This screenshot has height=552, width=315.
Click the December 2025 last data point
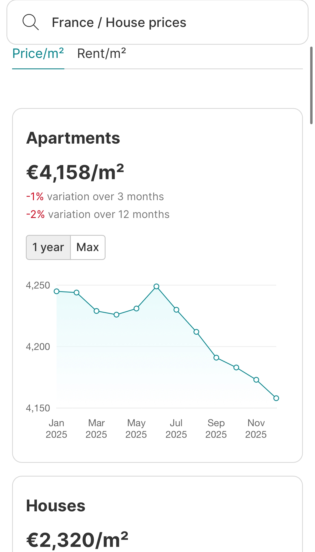click(x=276, y=398)
